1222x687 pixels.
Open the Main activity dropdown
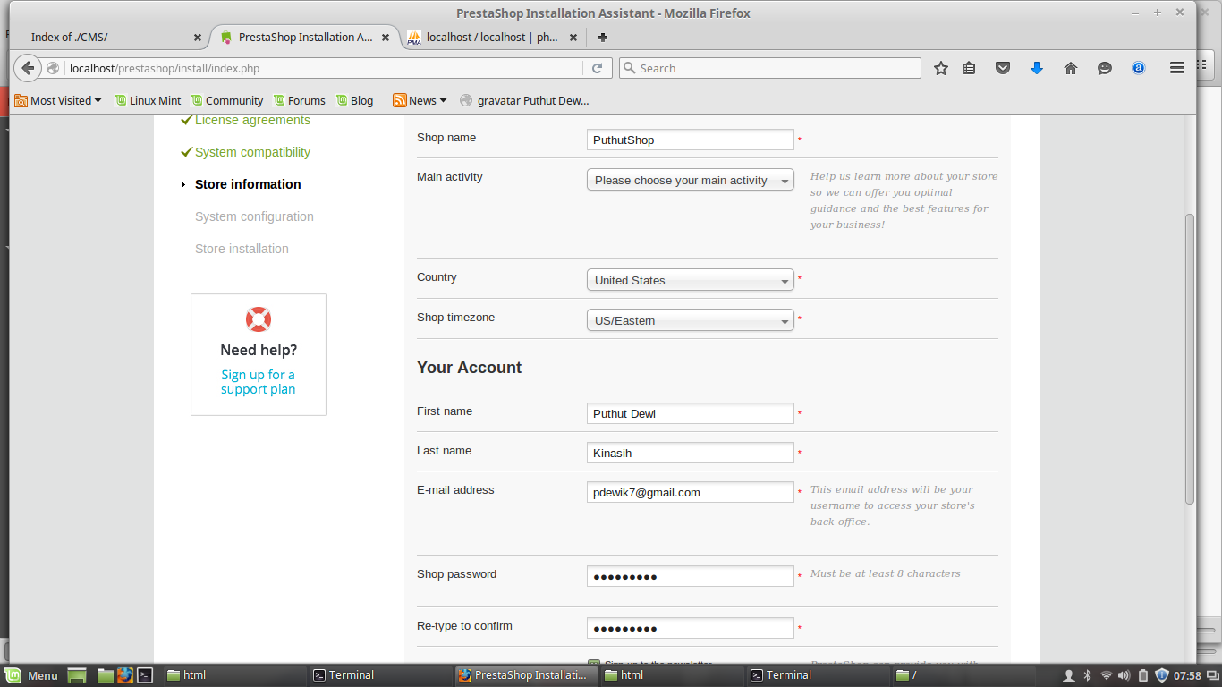(x=690, y=180)
